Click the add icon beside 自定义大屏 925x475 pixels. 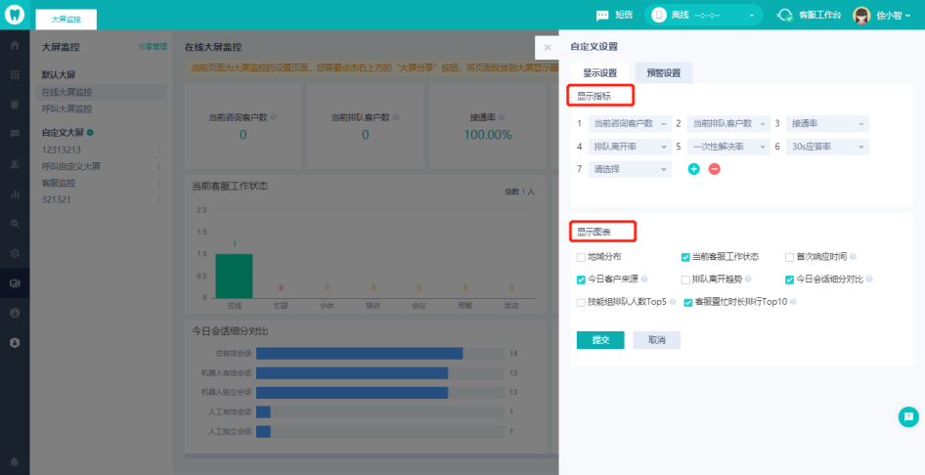tap(90, 133)
